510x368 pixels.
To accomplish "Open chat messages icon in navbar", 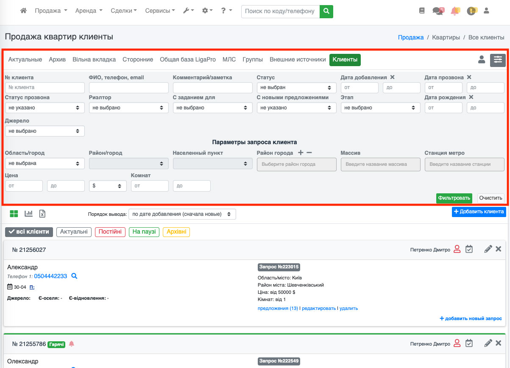I will (x=437, y=11).
